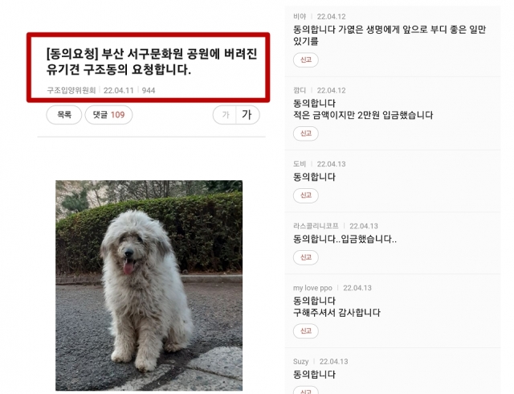The width and height of the screenshot is (514, 394).
Task: Click commenter name 비야
Action: tap(300, 16)
